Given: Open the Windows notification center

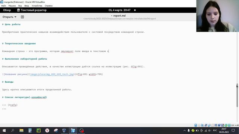Looking at the screenshot, I should 233,131.
